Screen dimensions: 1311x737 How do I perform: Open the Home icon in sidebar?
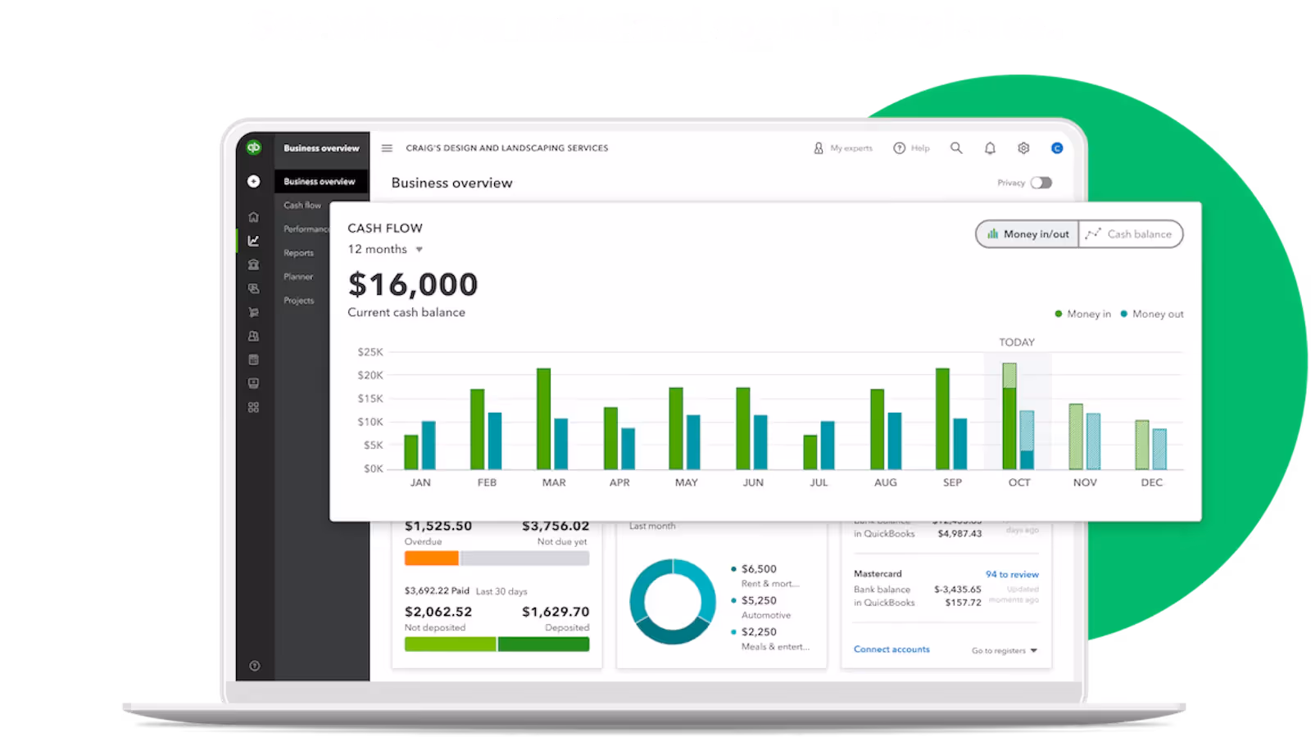254,217
